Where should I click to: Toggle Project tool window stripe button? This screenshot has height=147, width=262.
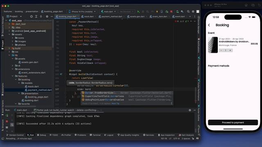click(x=2, y=45)
